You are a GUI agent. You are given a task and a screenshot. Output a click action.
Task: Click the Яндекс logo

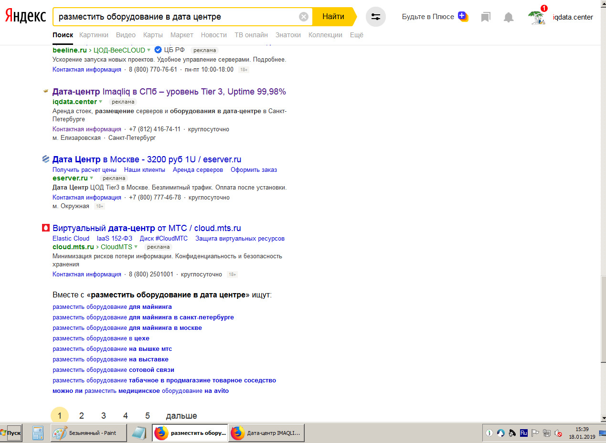point(26,17)
